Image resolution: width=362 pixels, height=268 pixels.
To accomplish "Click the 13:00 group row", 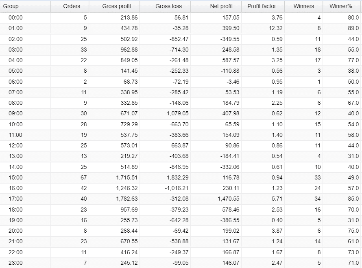I will pyautogui.click(x=15, y=156).
